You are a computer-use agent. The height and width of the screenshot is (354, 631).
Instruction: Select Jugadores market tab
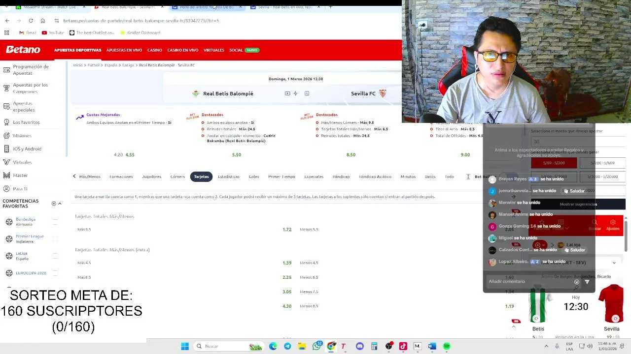click(x=151, y=177)
